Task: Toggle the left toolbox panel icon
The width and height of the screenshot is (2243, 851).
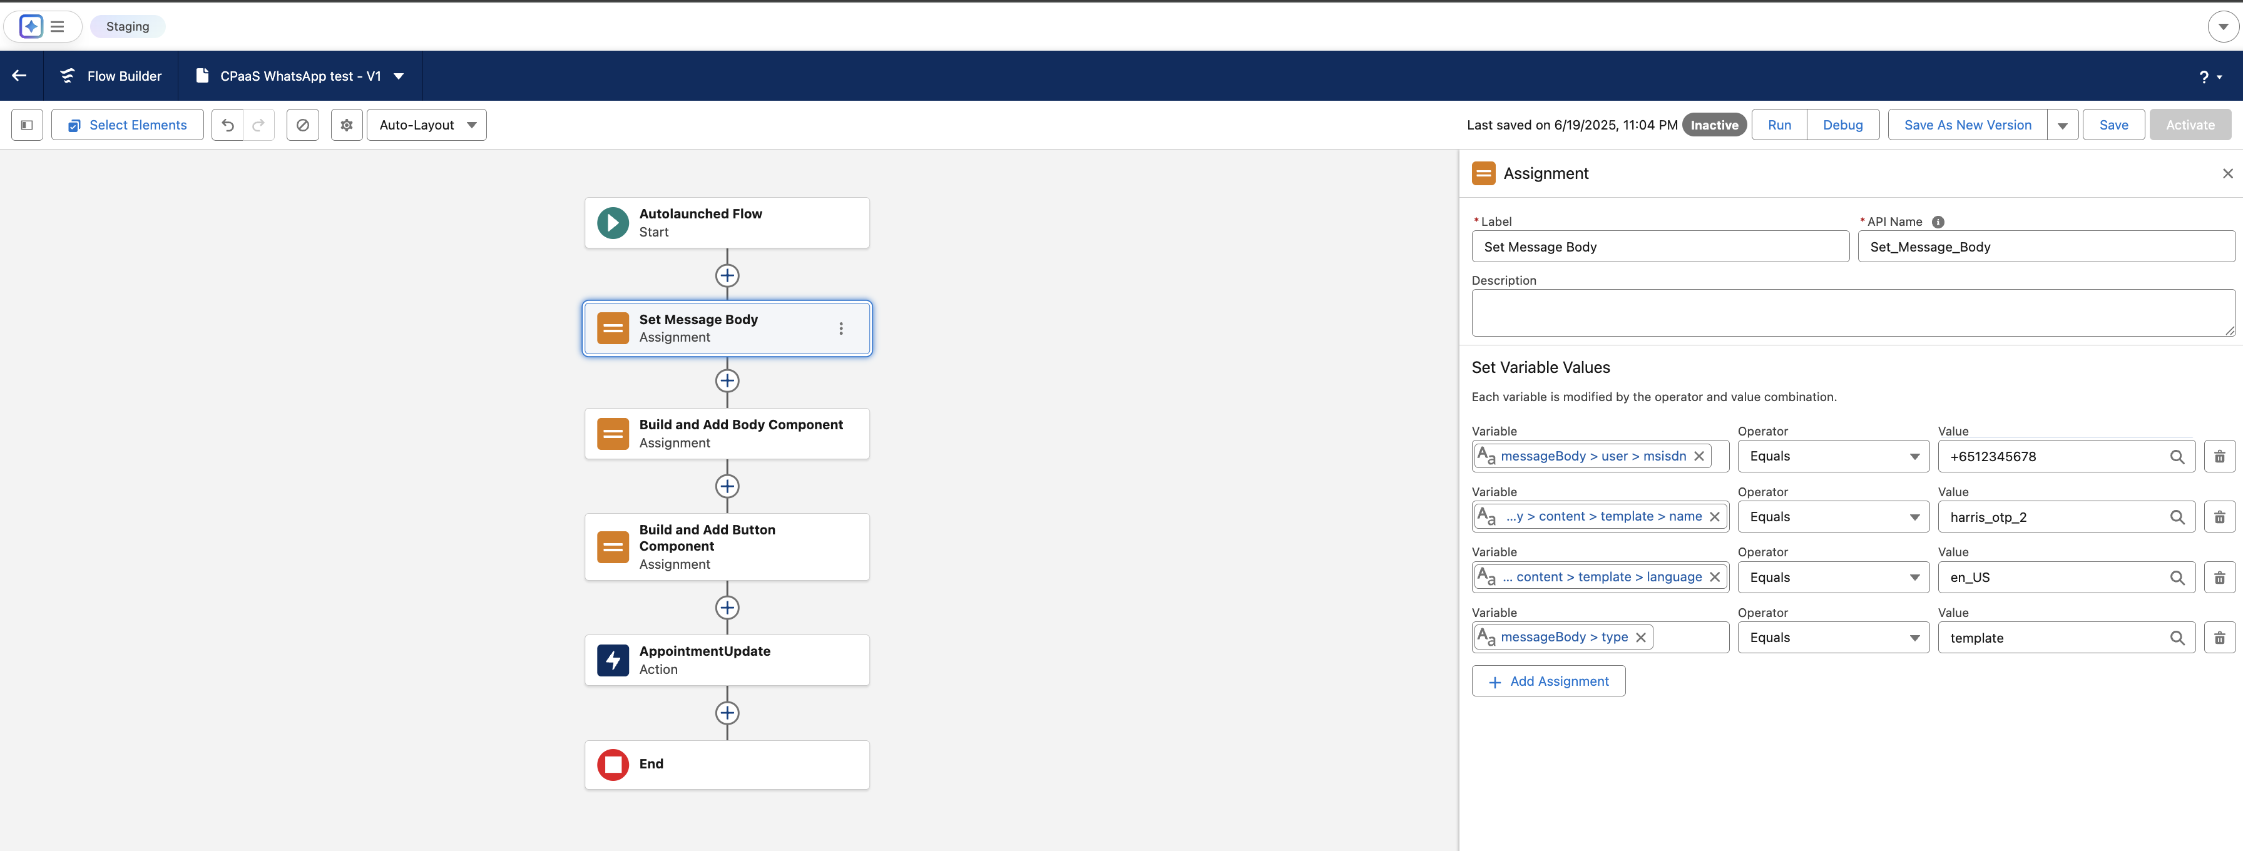Action: tap(27, 125)
